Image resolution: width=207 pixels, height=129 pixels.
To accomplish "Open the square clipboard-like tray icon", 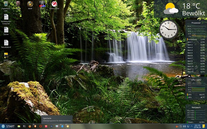I will coord(181,127).
